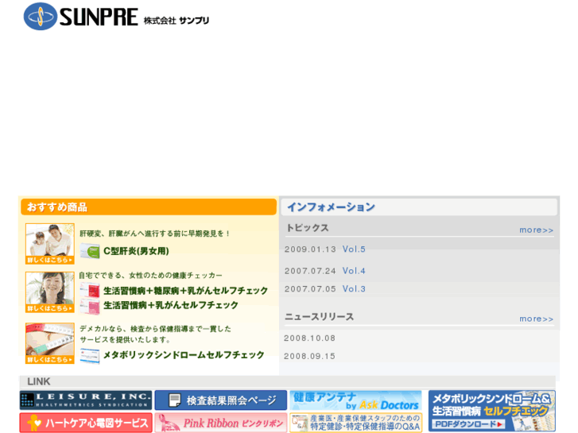Click pink product box icon beside 乳がんセルフチェック
Viewport: 578px width, 433px height.
point(90,306)
